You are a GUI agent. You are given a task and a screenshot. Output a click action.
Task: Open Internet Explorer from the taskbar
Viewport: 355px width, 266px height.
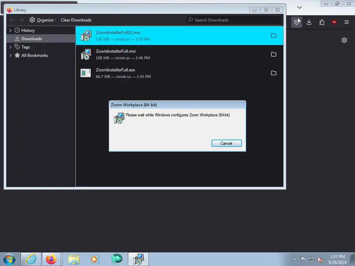pyautogui.click(x=31, y=259)
